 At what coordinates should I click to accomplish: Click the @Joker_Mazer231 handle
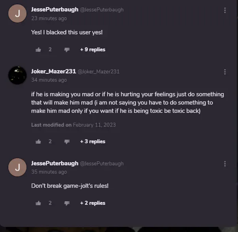[x=98, y=71]
